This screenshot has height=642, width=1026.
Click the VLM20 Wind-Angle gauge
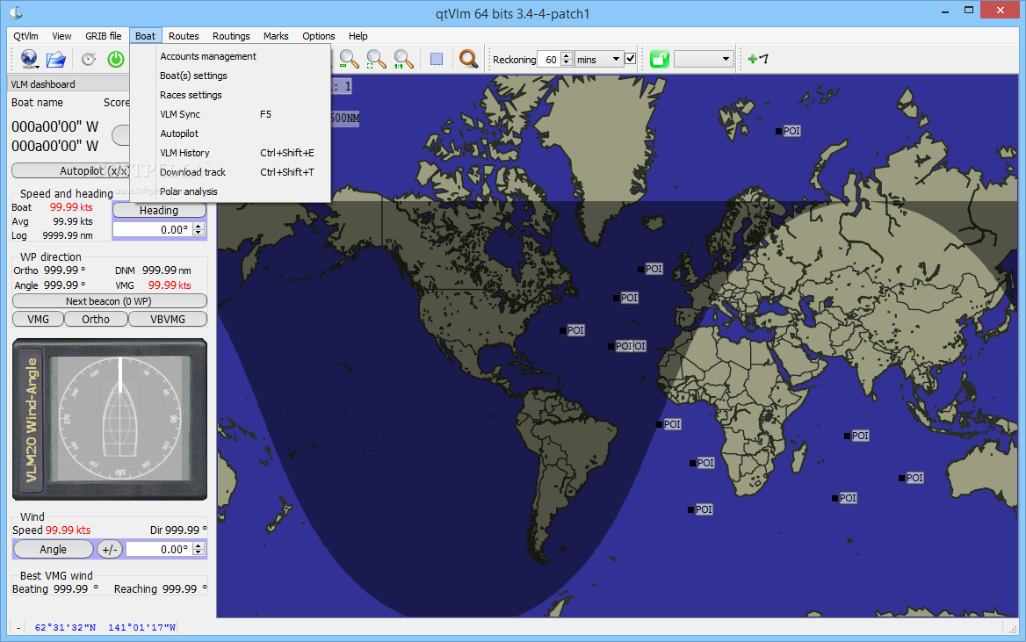(x=110, y=420)
